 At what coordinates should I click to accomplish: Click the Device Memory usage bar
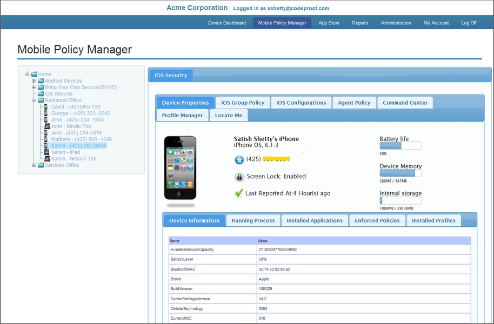coord(400,173)
